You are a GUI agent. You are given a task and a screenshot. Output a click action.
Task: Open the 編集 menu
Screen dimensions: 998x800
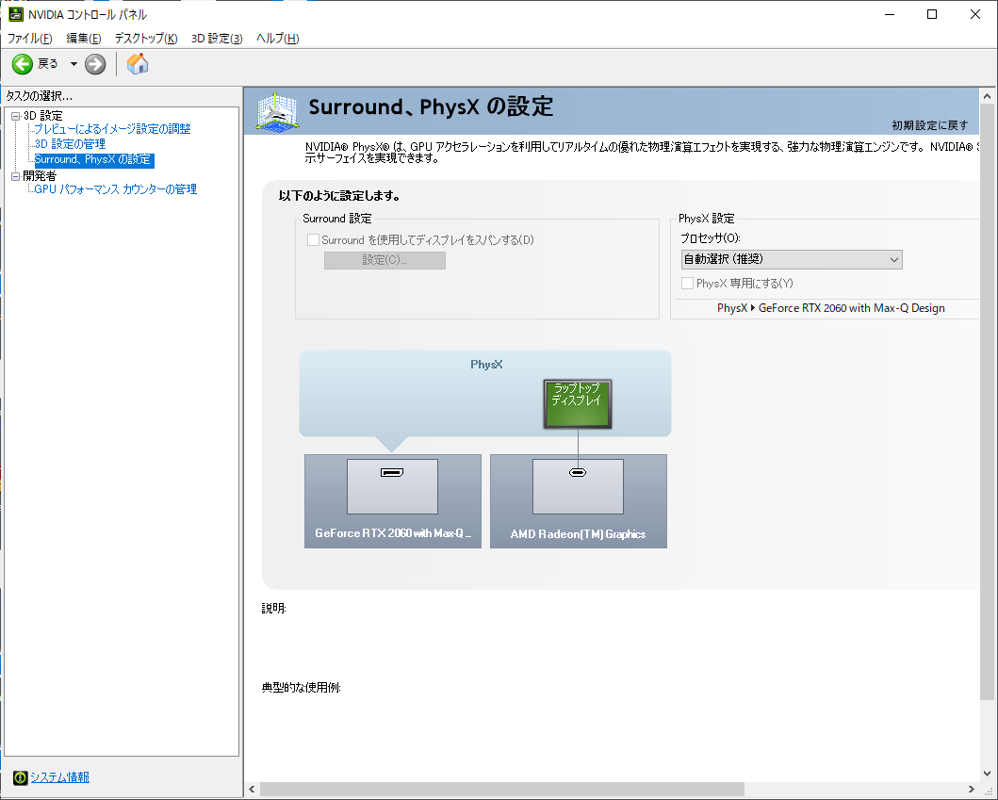coord(83,39)
